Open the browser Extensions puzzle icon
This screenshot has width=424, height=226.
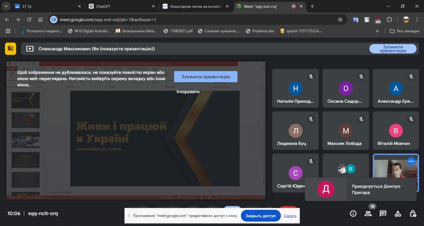click(389, 20)
